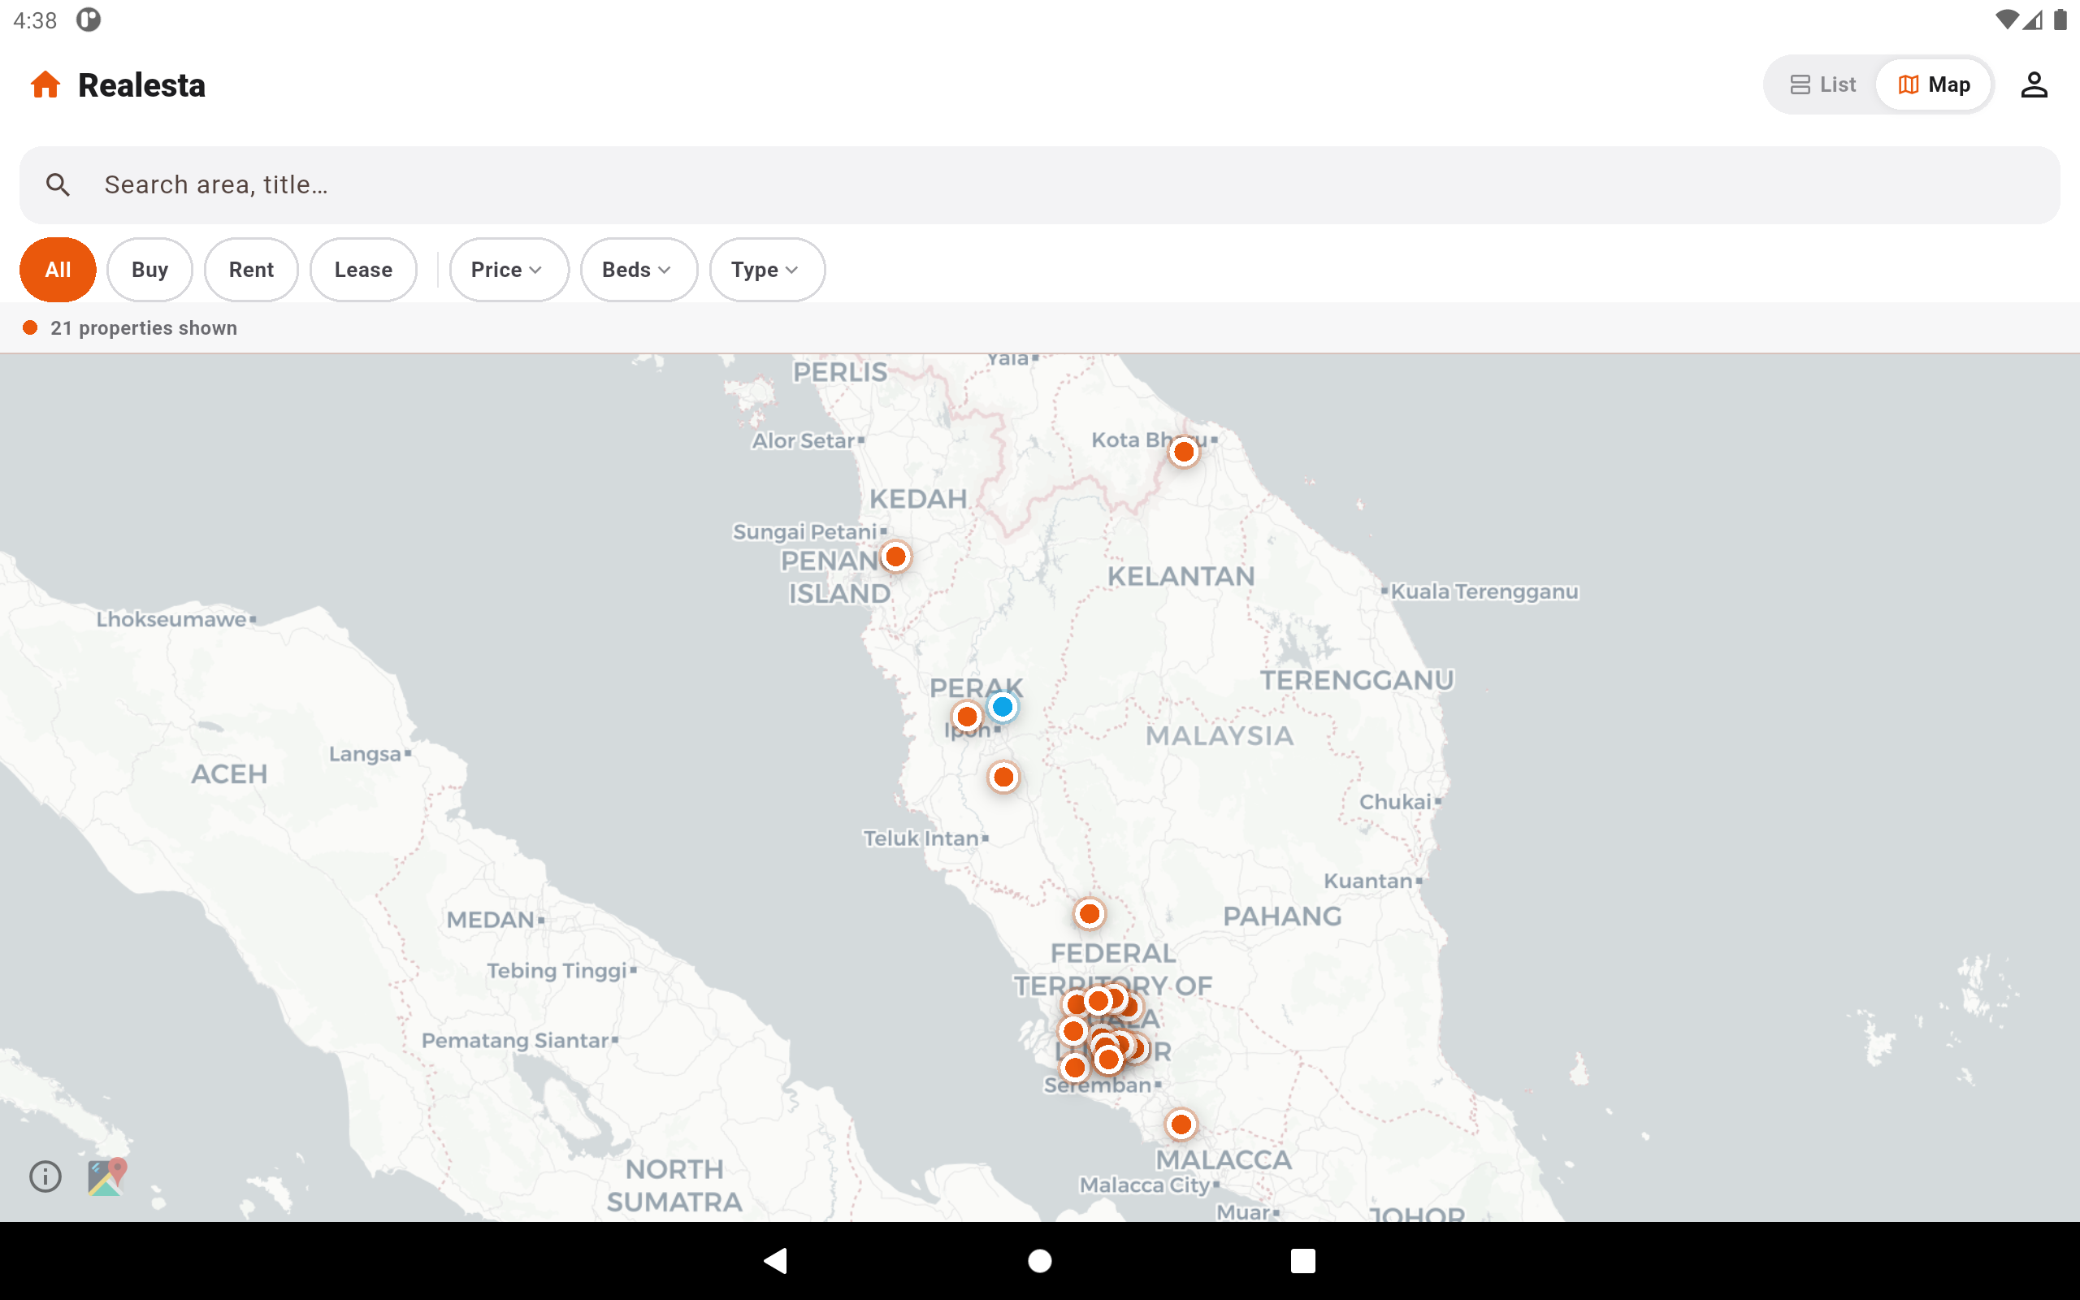Filter listings by Buy
This screenshot has width=2080, height=1300.
point(149,270)
